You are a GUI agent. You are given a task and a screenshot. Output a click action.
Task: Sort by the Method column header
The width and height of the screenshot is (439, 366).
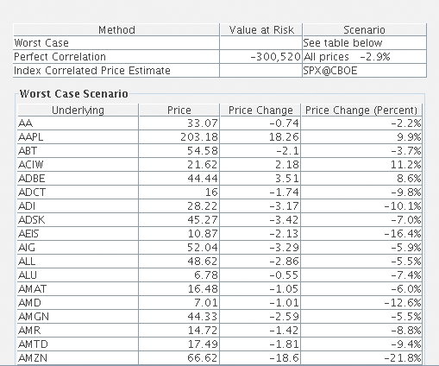pos(116,30)
